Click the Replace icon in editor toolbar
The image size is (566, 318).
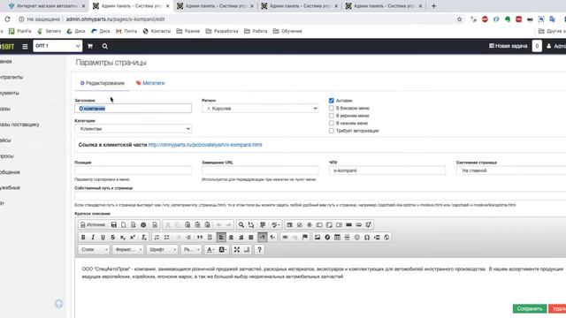tap(251, 225)
